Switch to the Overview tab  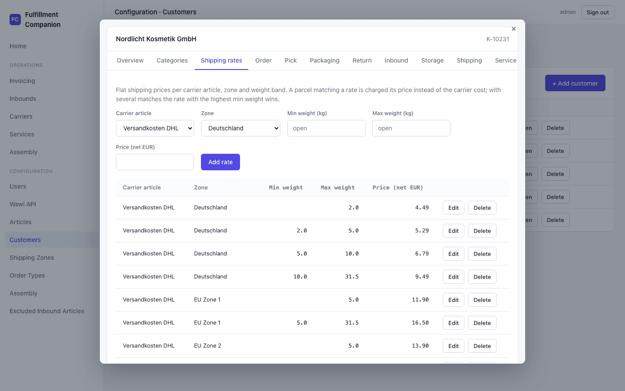coord(130,60)
